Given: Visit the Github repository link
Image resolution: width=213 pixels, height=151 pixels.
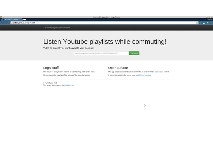Looking at the screenshot, I should (145, 75).
